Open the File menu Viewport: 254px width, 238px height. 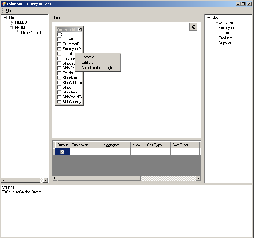[8, 11]
